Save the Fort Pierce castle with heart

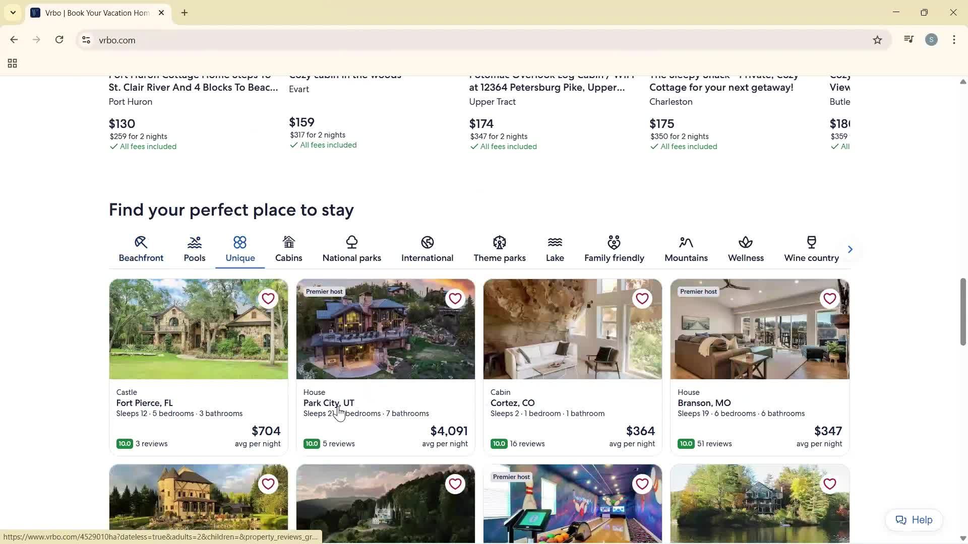coord(268,299)
